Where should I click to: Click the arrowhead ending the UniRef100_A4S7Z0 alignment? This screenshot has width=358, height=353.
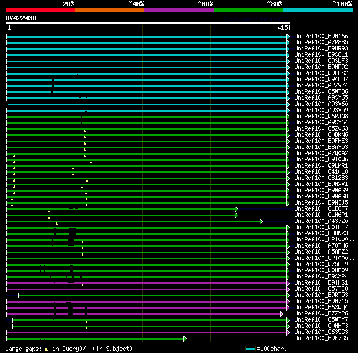(261, 221)
